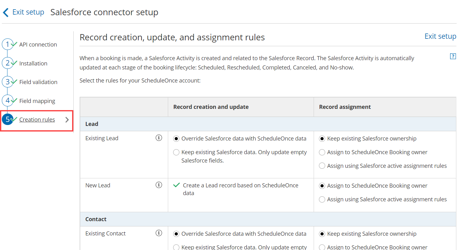
Task: Open the Field mapping step
Action: click(x=37, y=101)
